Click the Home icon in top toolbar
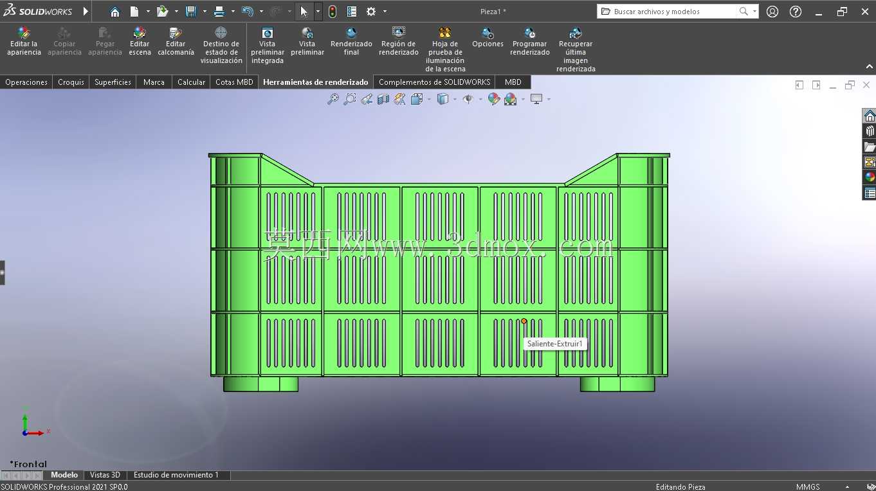The width and height of the screenshot is (876, 491). 114,12
